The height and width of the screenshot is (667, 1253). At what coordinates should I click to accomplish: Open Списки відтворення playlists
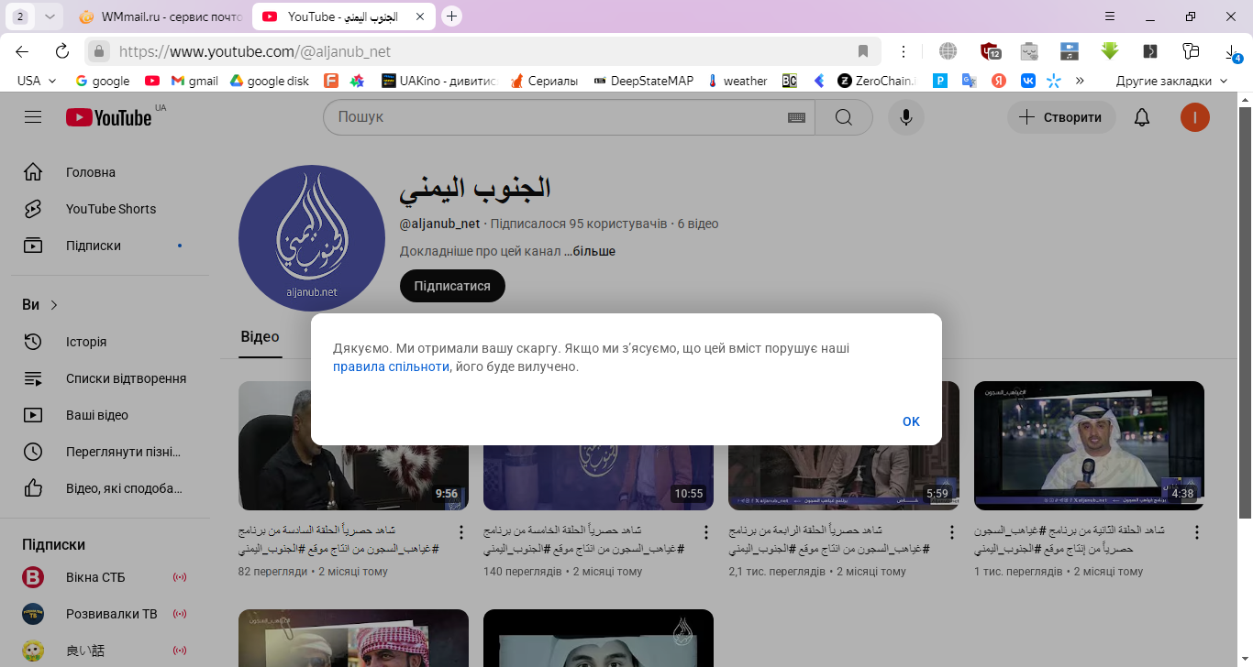(x=110, y=378)
